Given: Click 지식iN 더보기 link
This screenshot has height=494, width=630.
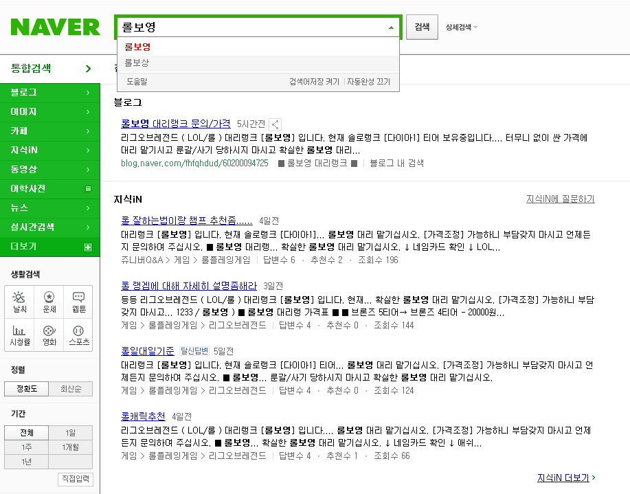Looking at the screenshot, I should 563,478.
